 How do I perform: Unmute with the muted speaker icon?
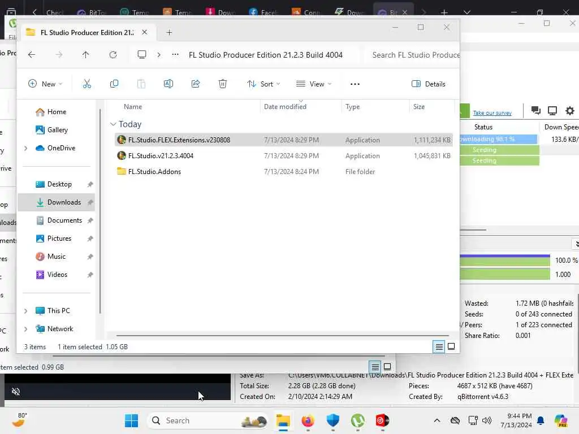[x=15, y=392]
